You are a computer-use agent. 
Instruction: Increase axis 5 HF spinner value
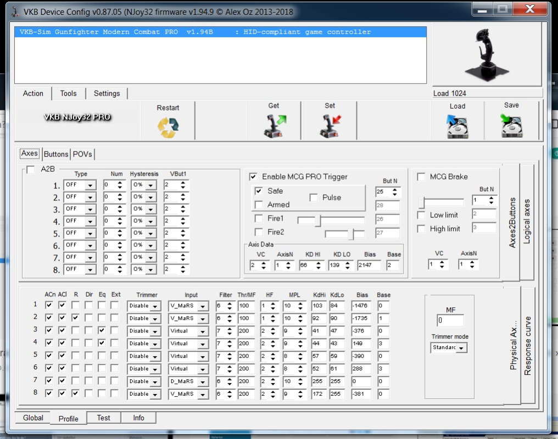273,354
